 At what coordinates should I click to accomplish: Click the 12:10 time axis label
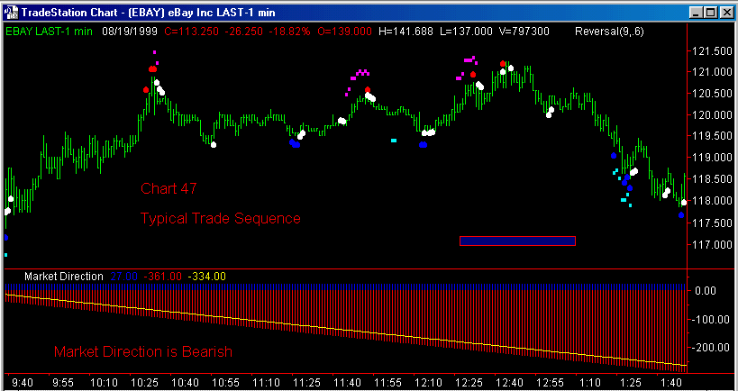pos(427,383)
